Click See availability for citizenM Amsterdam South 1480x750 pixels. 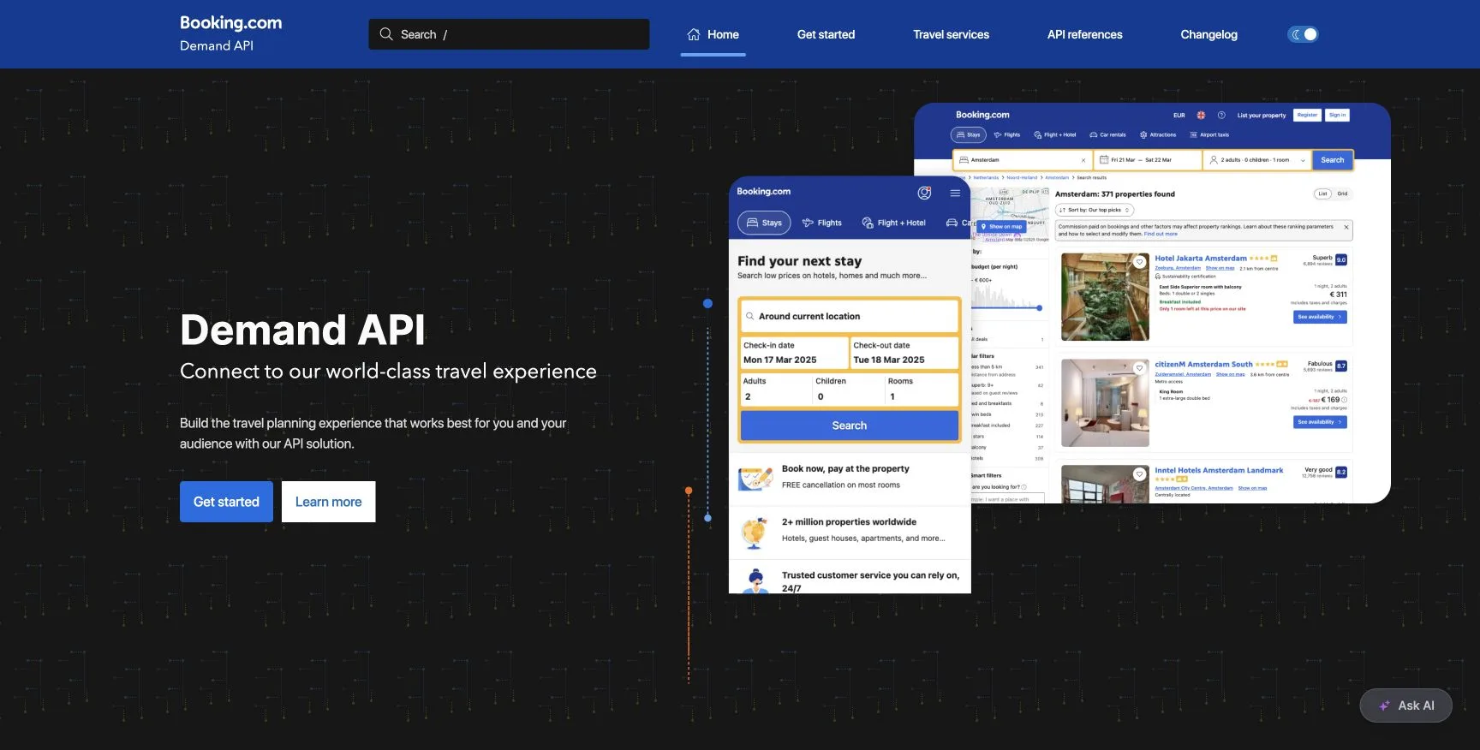[x=1320, y=422]
